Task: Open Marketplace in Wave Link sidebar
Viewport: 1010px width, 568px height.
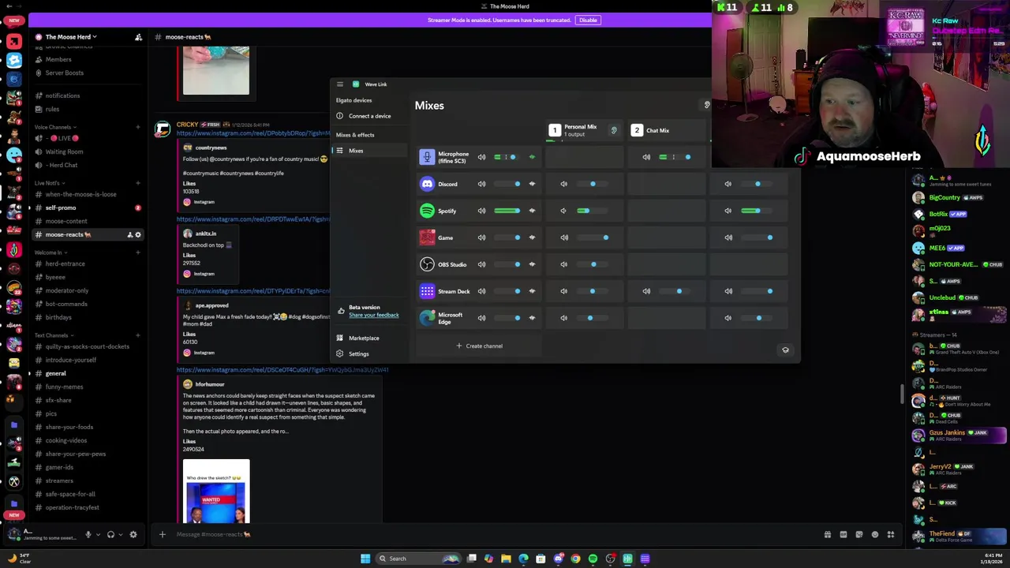Action: [x=364, y=338]
